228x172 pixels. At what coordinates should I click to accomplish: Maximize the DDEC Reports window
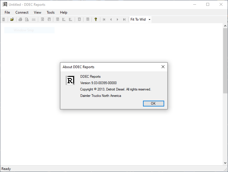(208, 5)
